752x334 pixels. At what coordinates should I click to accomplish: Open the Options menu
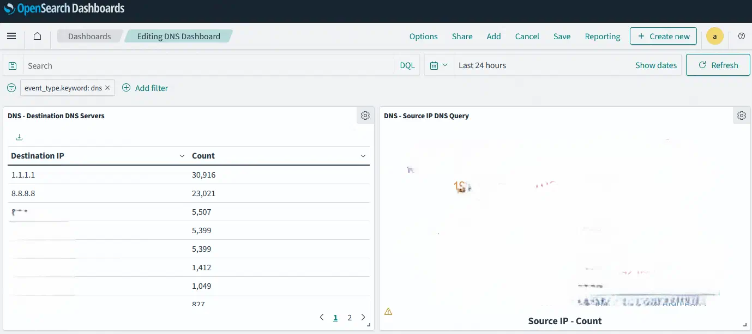pos(423,37)
